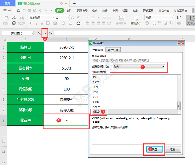This screenshot has width=195, height=165.
Task: Click 取消 button in Insert Function dialog
Action: coord(173,149)
